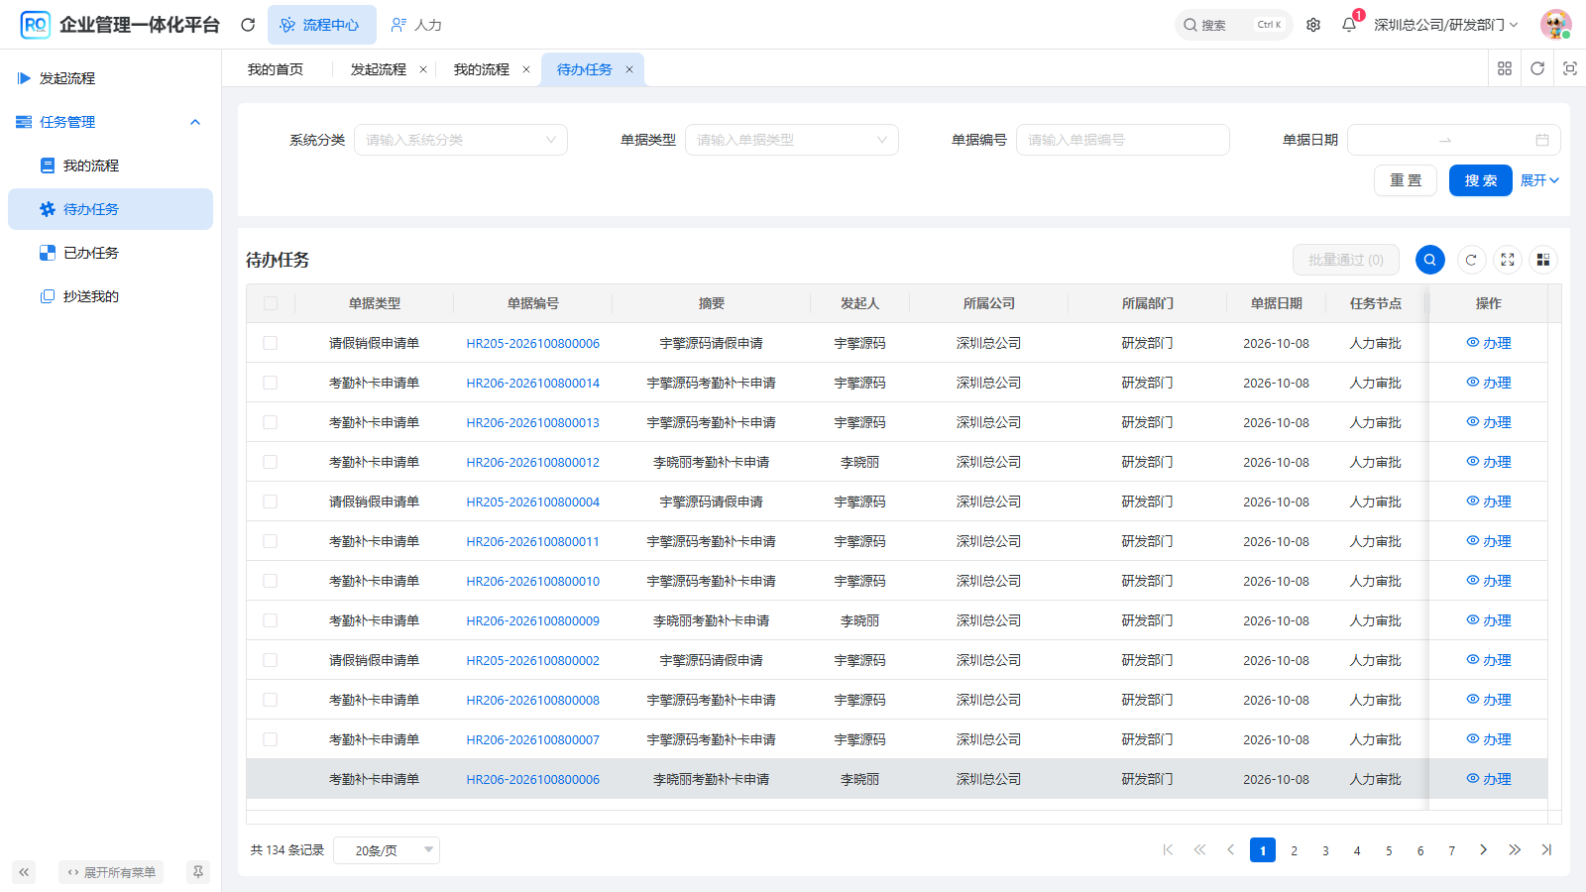
Task: Click the 批量通过 (0) button
Action: coord(1346,260)
